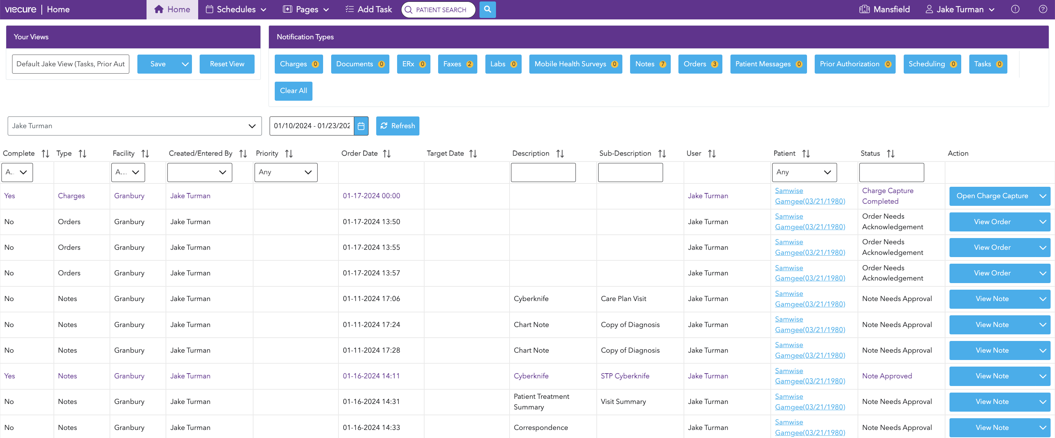The height and width of the screenshot is (438, 1055).
Task: Sort by Created/Entered By column arrows
Action: point(243,153)
